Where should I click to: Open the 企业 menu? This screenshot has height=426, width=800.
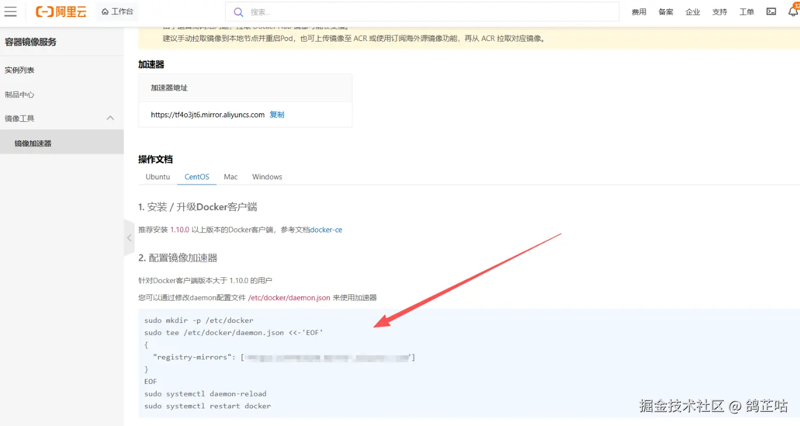click(x=693, y=12)
